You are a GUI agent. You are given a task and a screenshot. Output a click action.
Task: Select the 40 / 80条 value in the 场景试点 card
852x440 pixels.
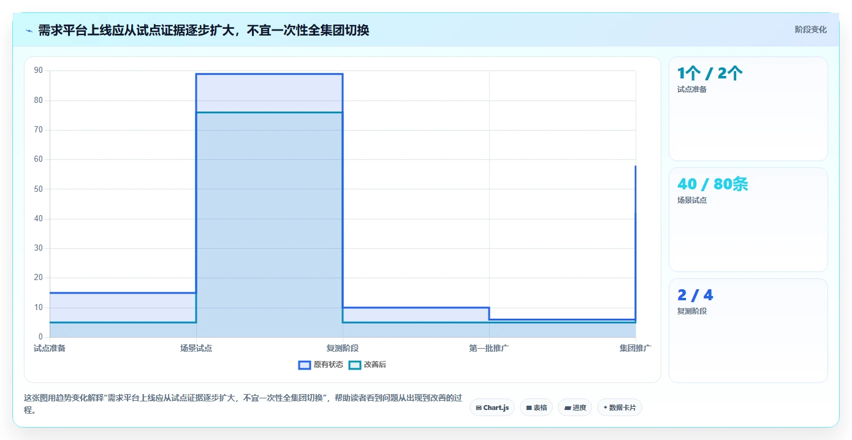[713, 184]
